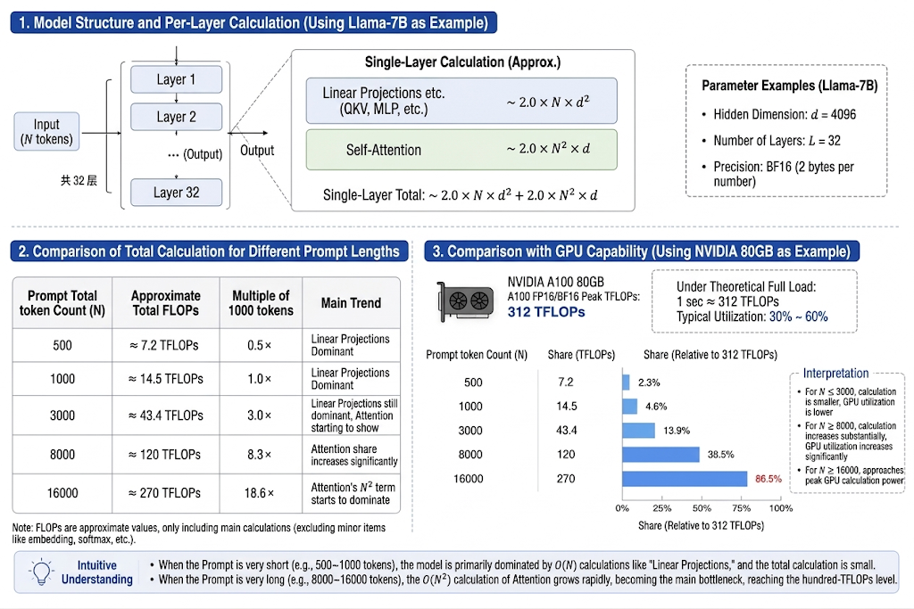Click the For N ≥ 16000 interpretation bullet
914x609 pixels.
point(851,475)
